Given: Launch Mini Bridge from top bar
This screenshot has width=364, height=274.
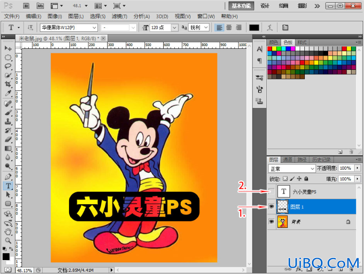Looking at the screenshot, I should tap(40, 6).
